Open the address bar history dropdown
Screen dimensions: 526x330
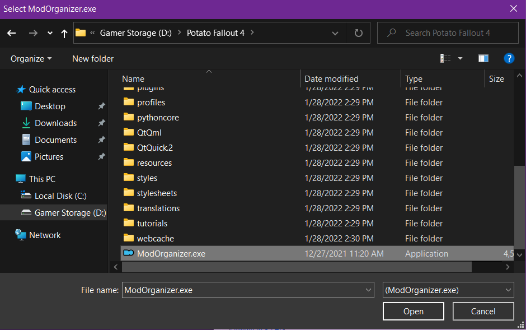pyautogui.click(x=335, y=33)
